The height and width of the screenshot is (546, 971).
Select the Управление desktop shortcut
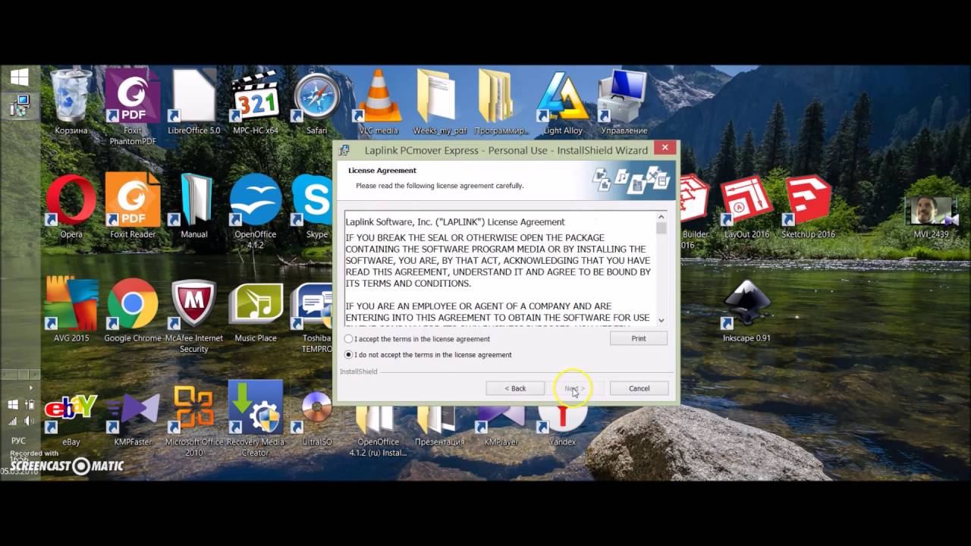624,96
